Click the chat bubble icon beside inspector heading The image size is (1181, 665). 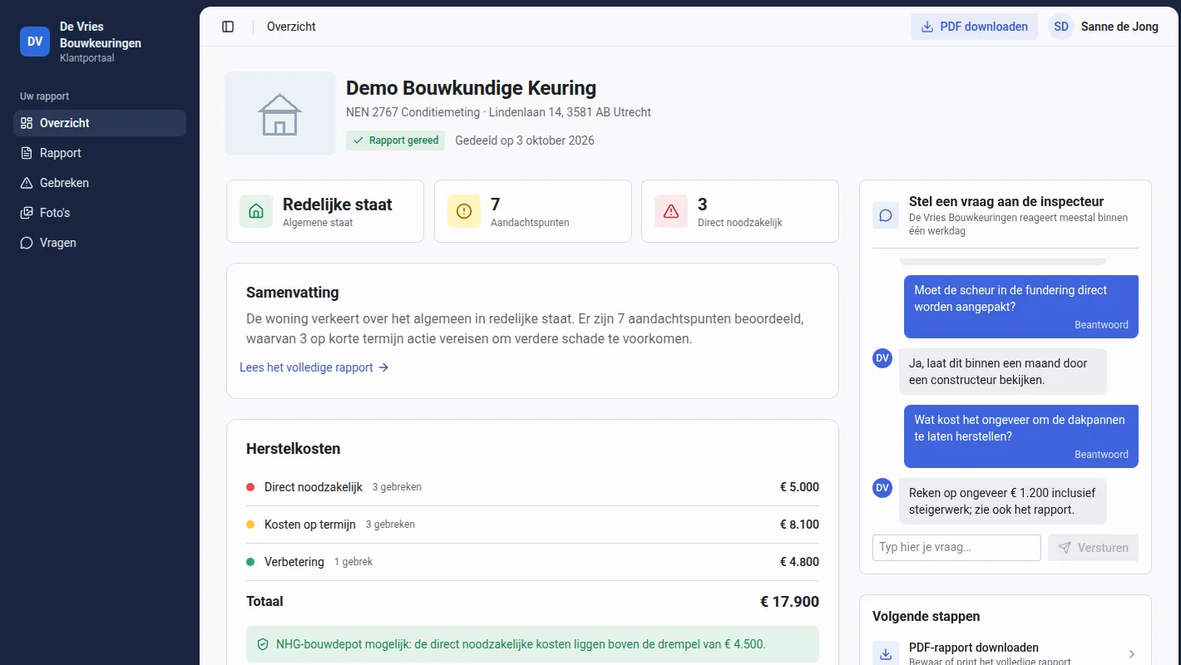coord(886,214)
